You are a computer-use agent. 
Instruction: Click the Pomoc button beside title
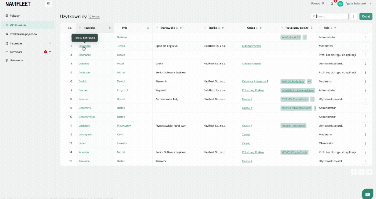pos(94,16)
